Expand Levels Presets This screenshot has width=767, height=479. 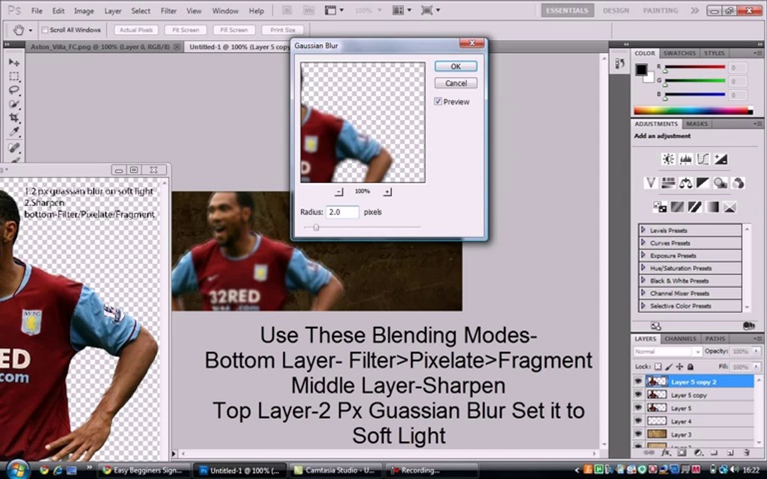coord(643,230)
